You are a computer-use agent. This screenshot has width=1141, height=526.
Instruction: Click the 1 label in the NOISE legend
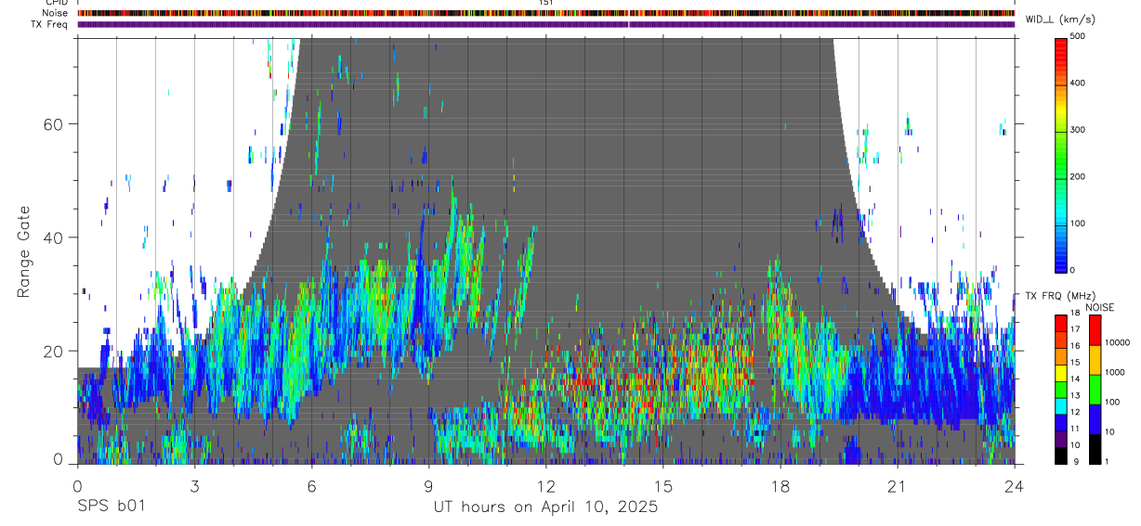tap(1108, 461)
